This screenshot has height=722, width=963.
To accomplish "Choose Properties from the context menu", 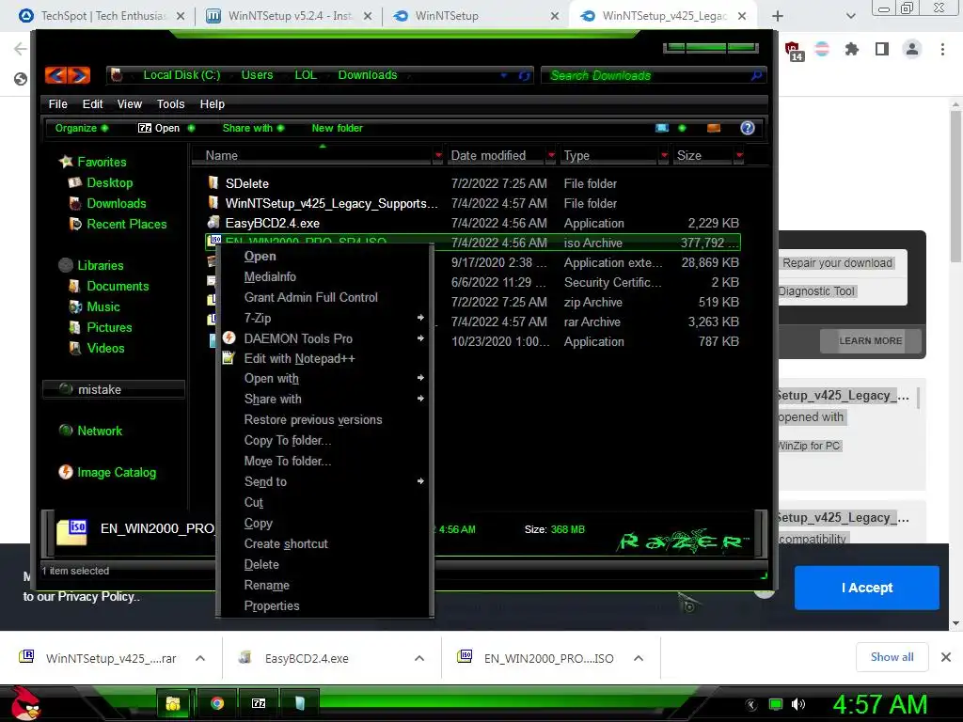I will click(272, 605).
